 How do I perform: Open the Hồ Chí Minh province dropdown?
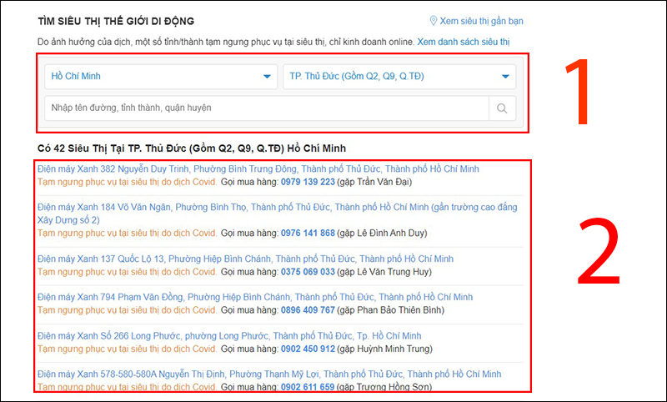click(x=161, y=77)
